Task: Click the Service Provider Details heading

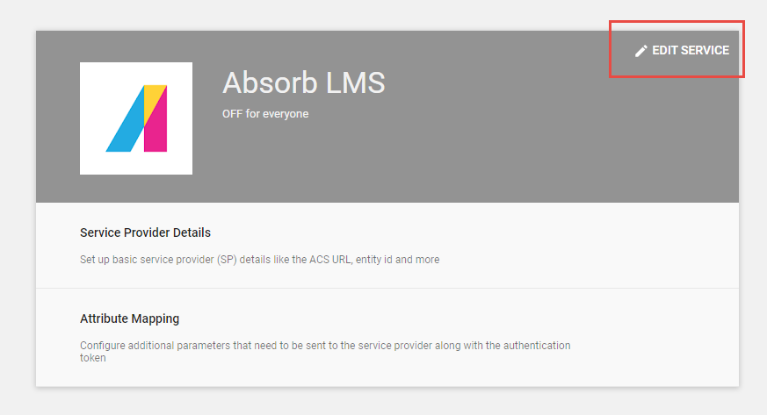Action: click(145, 233)
